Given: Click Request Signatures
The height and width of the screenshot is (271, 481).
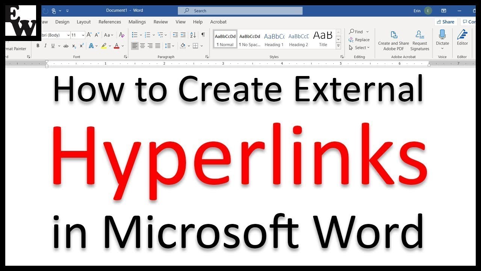Looking at the screenshot, I should (420, 41).
